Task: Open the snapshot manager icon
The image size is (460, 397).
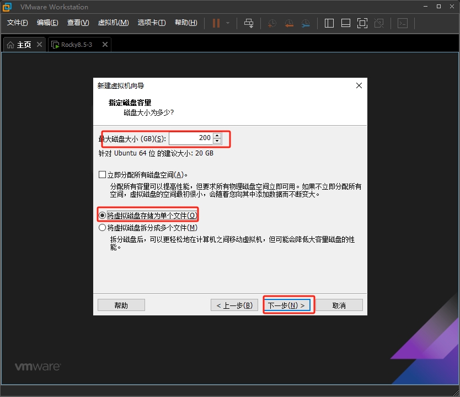Action: tap(306, 23)
